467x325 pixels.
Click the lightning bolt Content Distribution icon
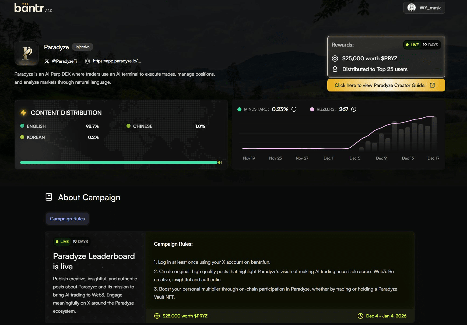[x=24, y=112]
